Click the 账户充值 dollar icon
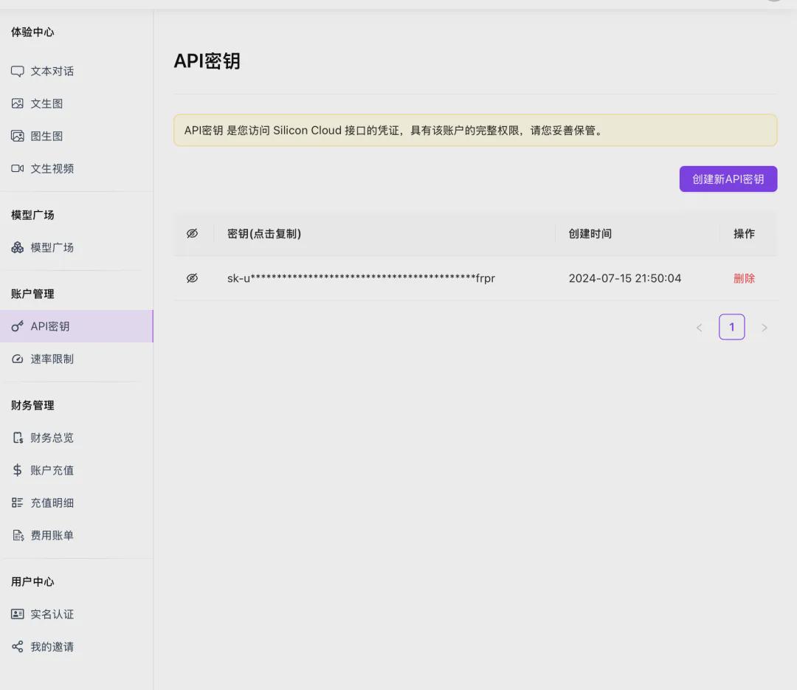The height and width of the screenshot is (690, 797). click(x=18, y=471)
